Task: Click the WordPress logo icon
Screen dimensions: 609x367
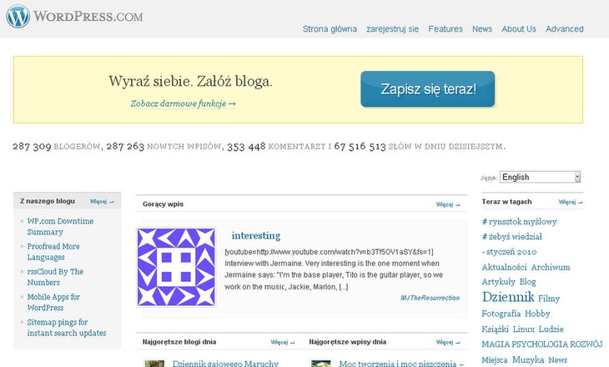Action: point(18,17)
